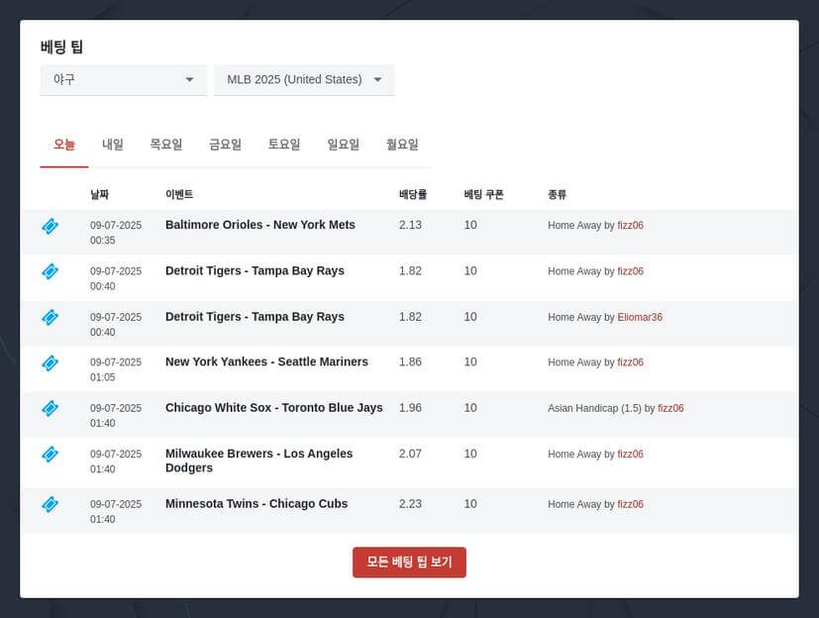Open fizz06 link in Minnesota Twins row
This screenshot has height=618, width=819.
(x=631, y=504)
